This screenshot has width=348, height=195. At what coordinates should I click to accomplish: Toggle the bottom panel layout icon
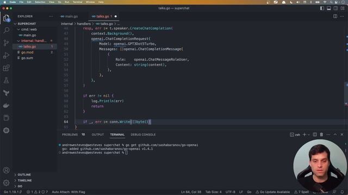329,8
